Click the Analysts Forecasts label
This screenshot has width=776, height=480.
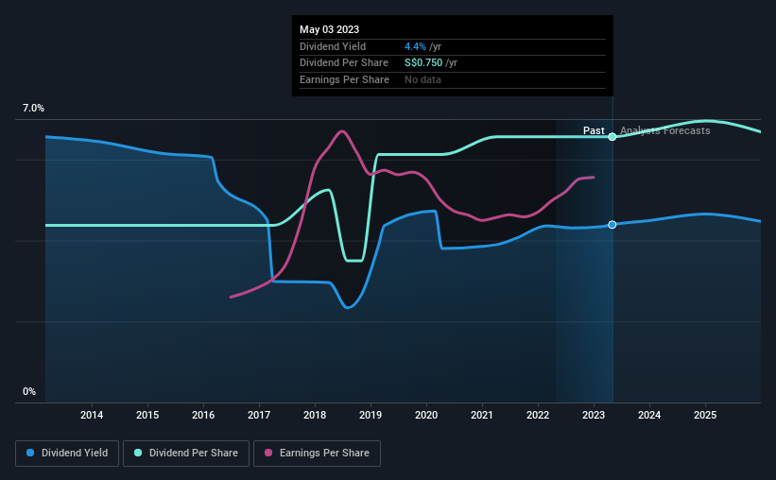(x=665, y=130)
